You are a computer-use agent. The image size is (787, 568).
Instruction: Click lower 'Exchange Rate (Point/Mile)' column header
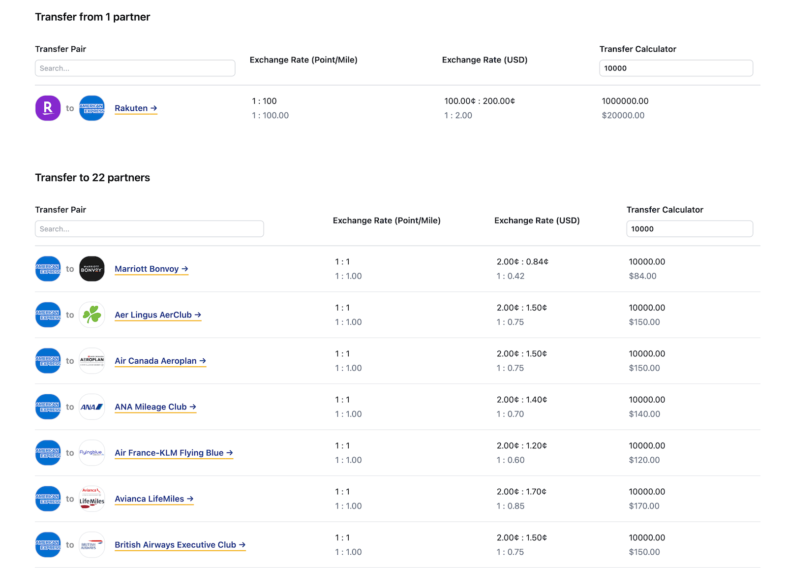pyautogui.click(x=387, y=221)
